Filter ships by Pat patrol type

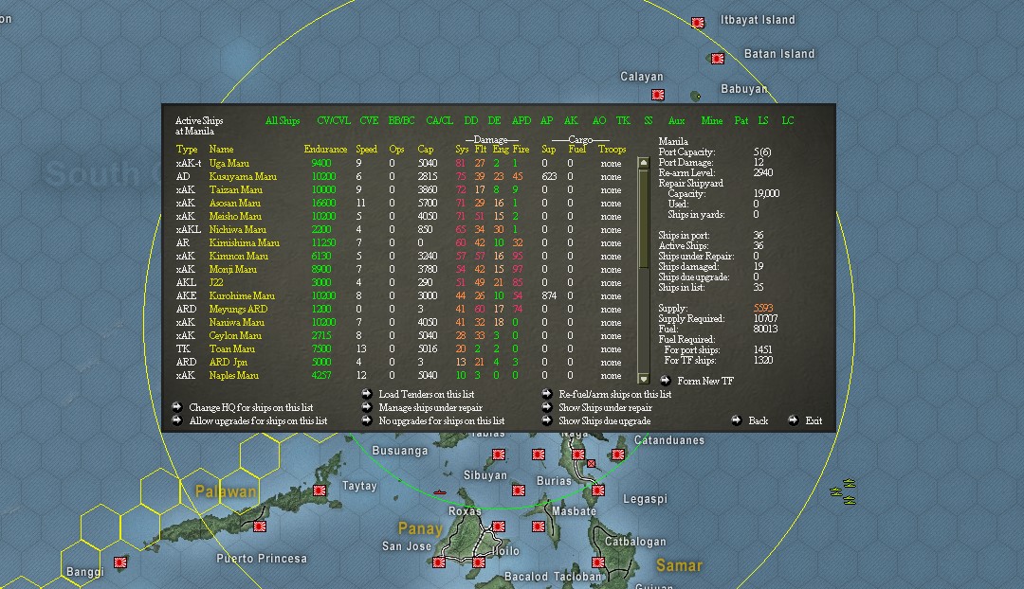pyautogui.click(x=741, y=120)
